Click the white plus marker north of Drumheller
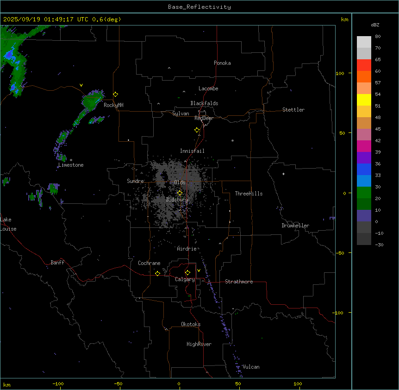Viewport: 399px width, 390px height. pos(284,174)
